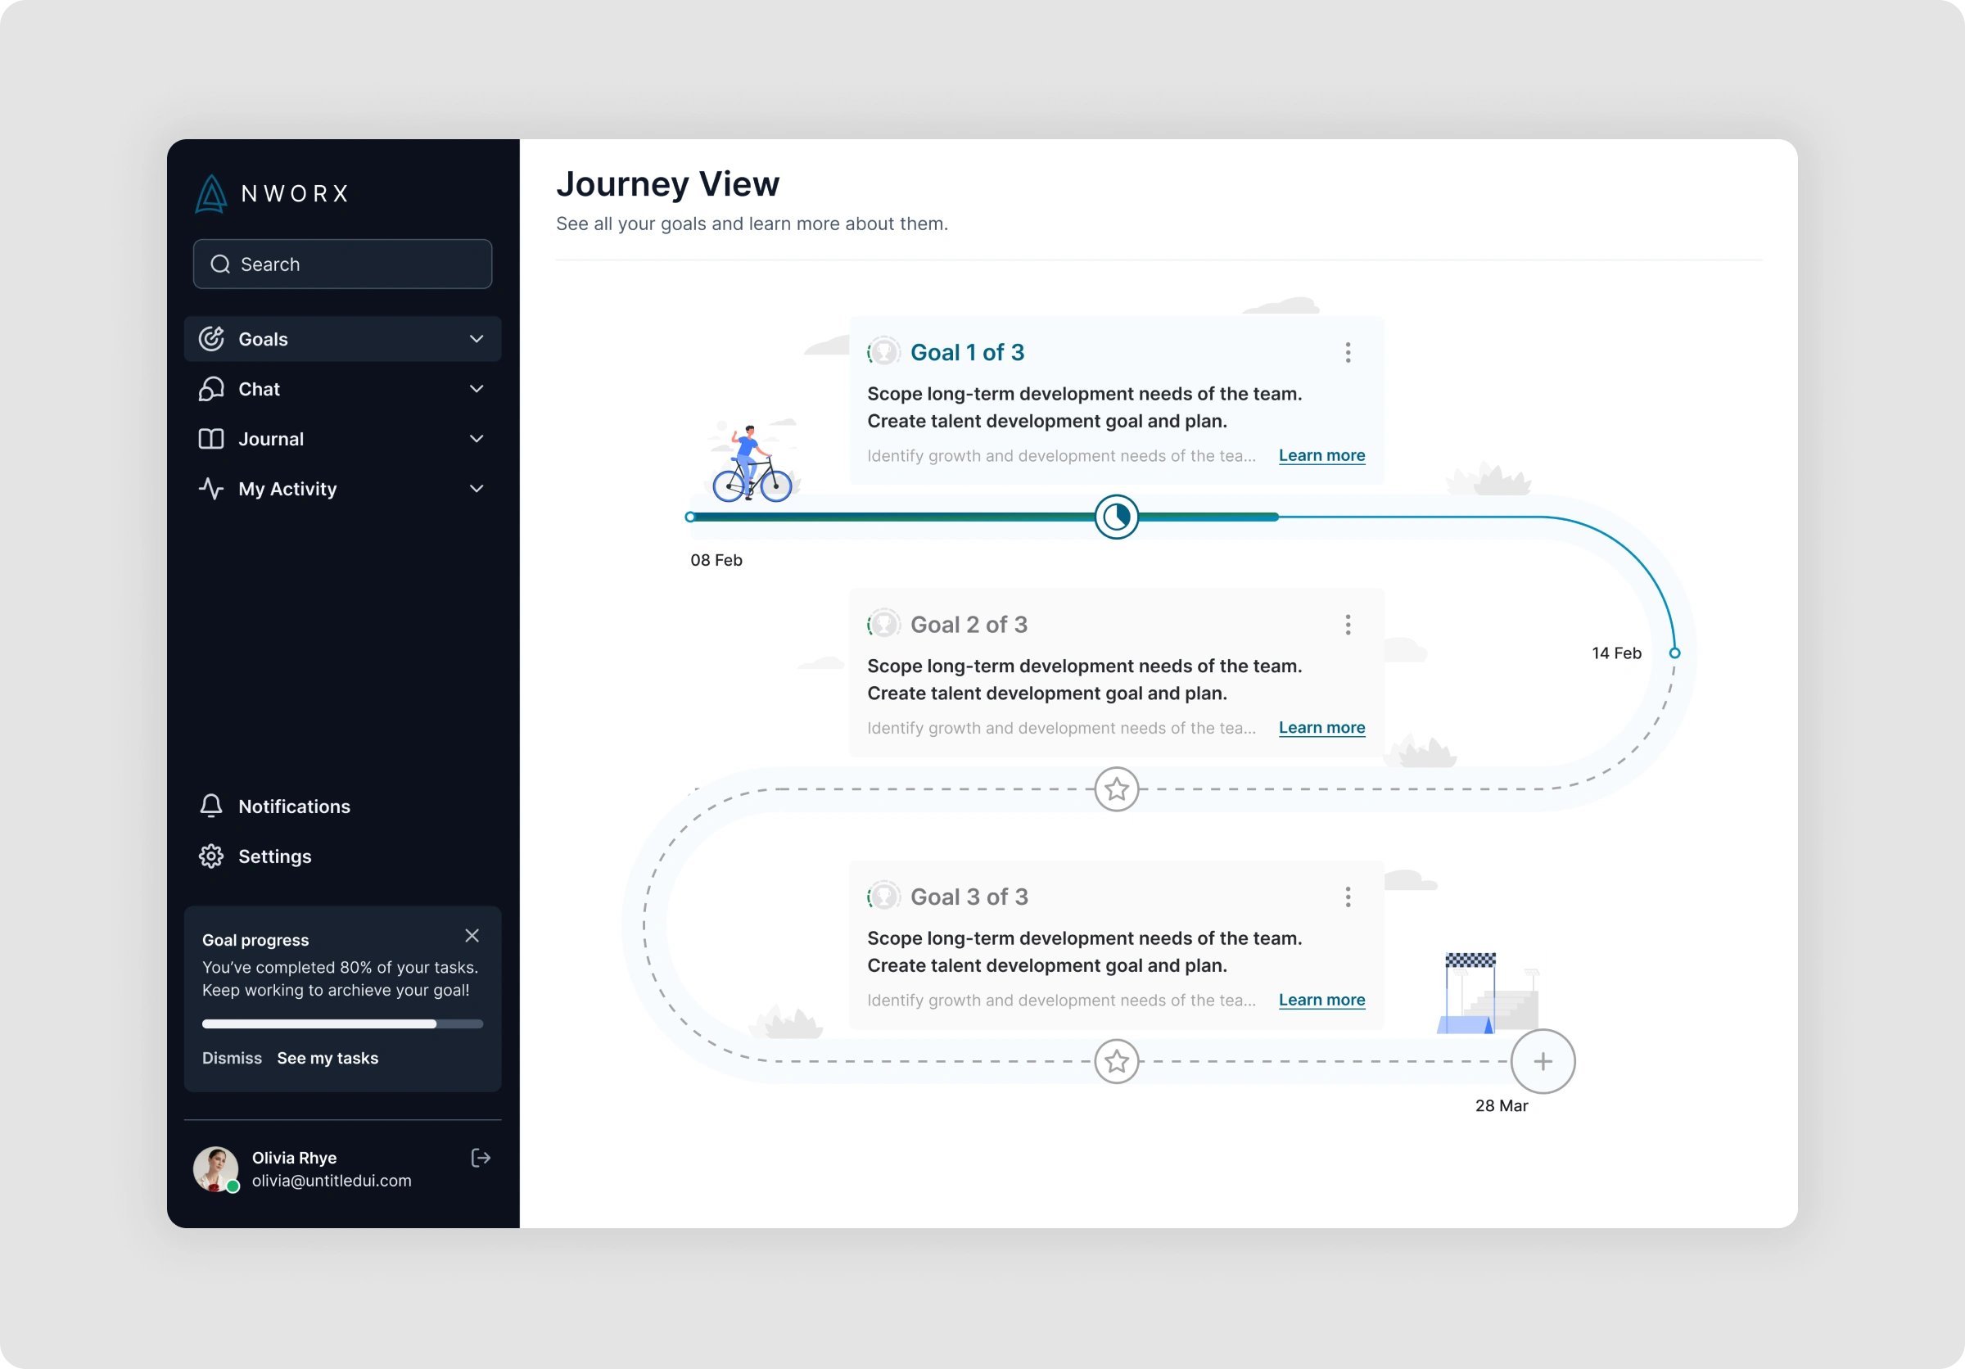Image resolution: width=1965 pixels, height=1369 pixels.
Task: Open the Goal 2 three-dot options menu
Action: click(x=1347, y=625)
